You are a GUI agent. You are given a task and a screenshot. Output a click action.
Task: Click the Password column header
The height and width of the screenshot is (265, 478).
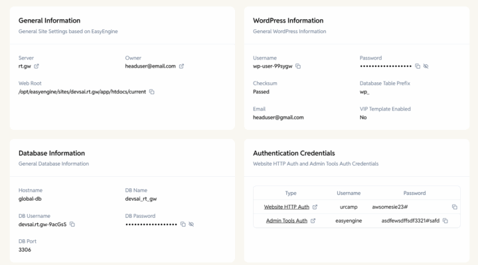pos(414,193)
